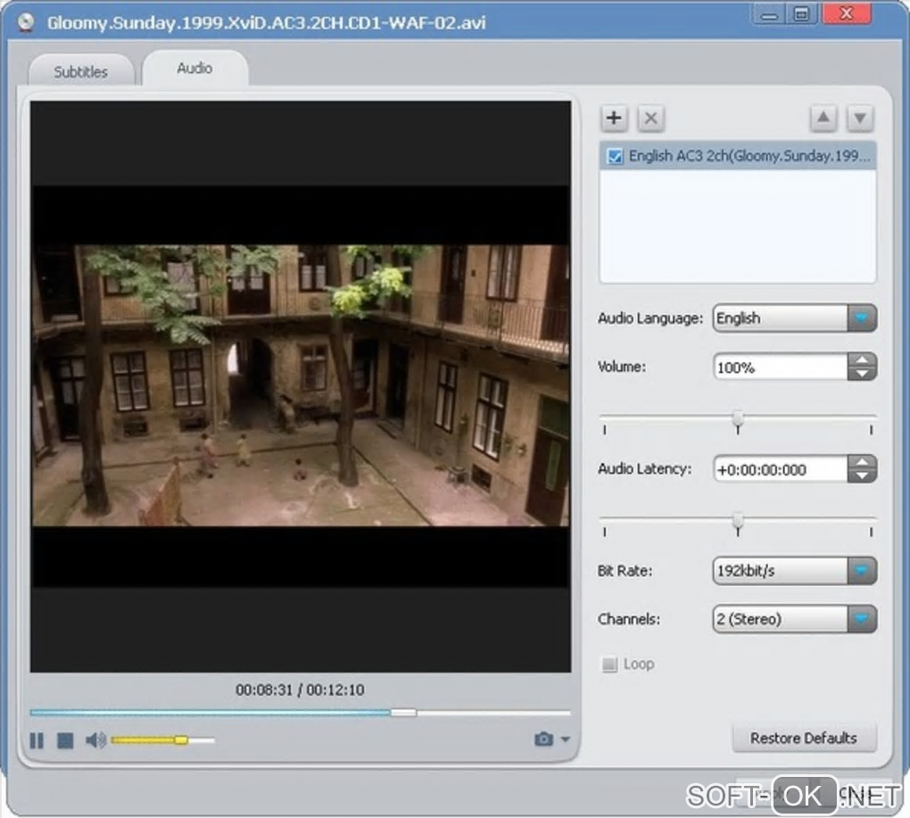Open the Channels dropdown
Viewport: 910px width, 818px height.
coord(861,619)
